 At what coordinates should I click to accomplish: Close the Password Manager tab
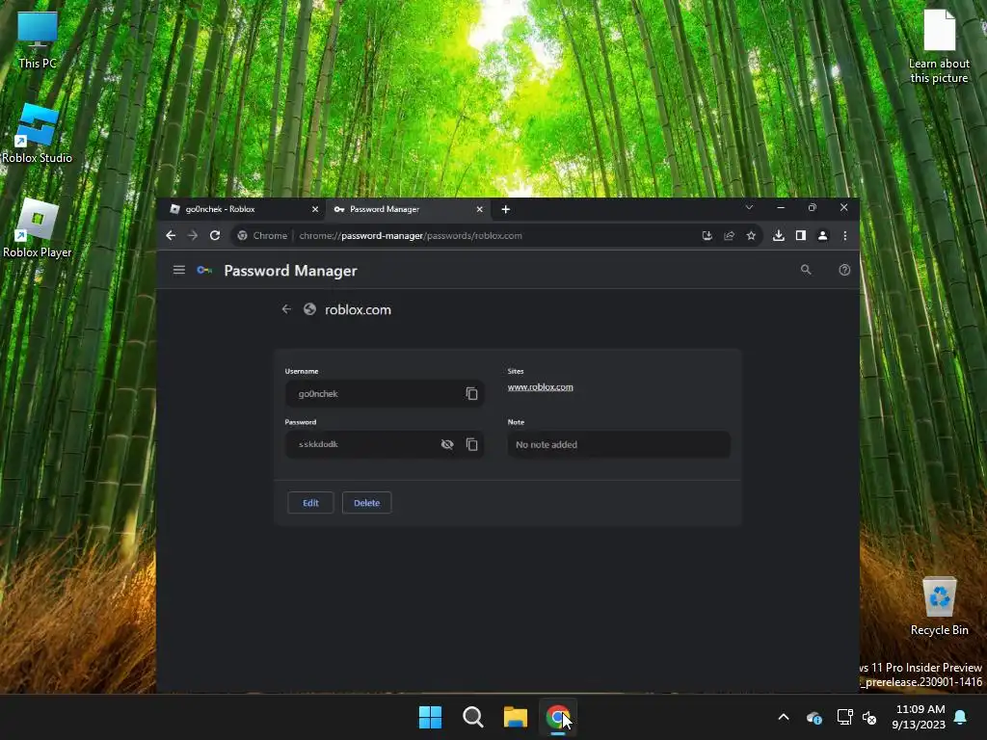(x=480, y=209)
